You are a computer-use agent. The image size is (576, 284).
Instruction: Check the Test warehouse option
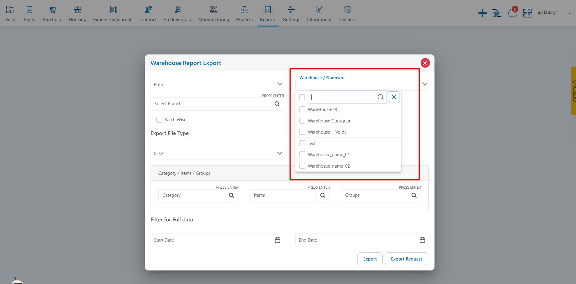tap(302, 143)
